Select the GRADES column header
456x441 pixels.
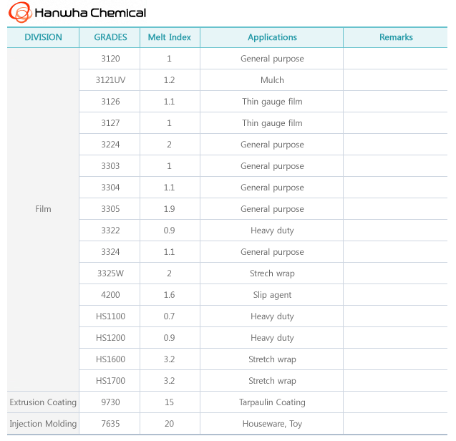[110, 37]
